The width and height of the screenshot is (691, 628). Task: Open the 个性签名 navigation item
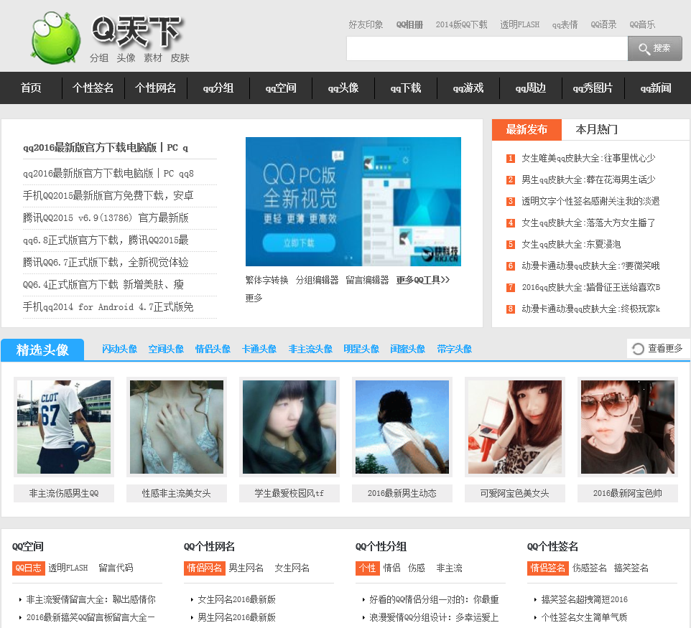[x=93, y=88]
